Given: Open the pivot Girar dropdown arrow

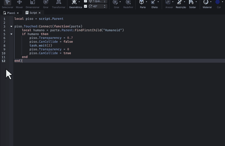Looking at the screenshot, I should 120,2.
